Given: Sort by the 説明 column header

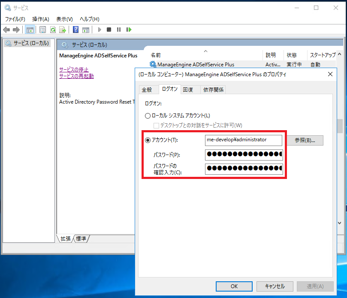Looking at the screenshot, I should (x=273, y=55).
